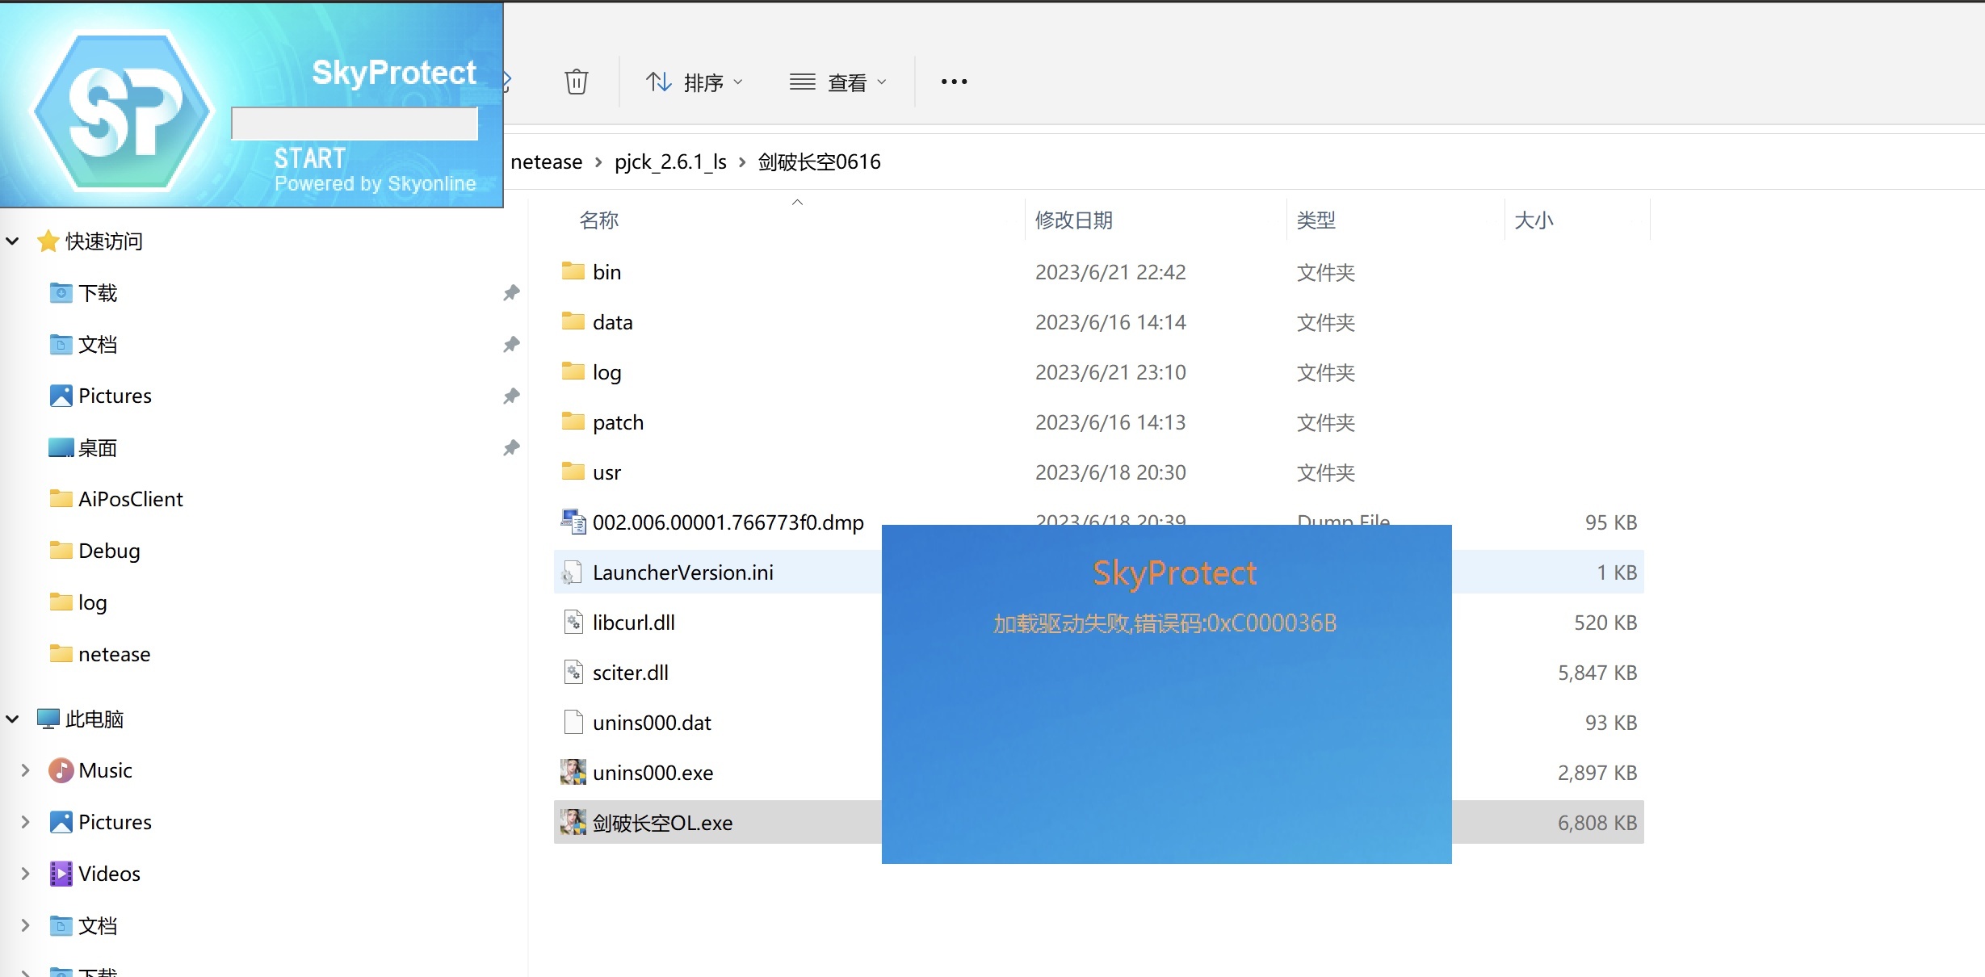
Task: Sort by the 名称 column header
Action: tap(599, 220)
